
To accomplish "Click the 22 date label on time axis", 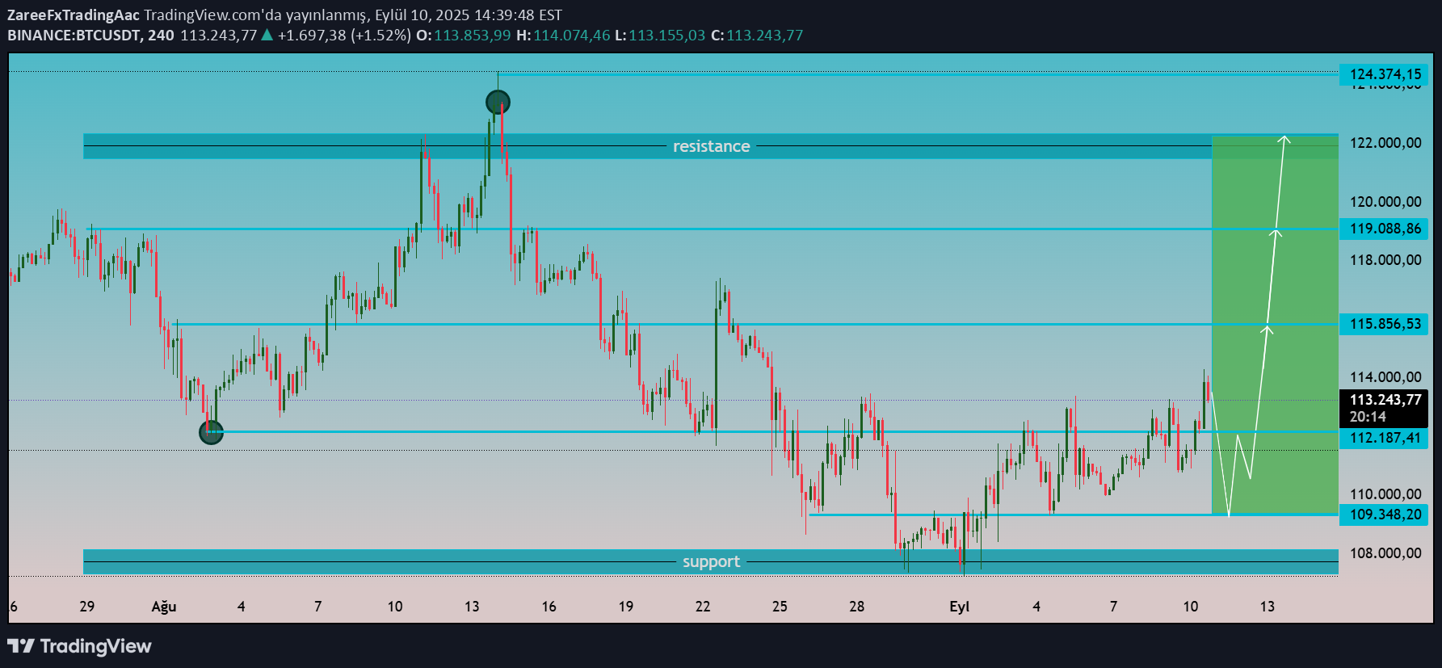I will [703, 607].
